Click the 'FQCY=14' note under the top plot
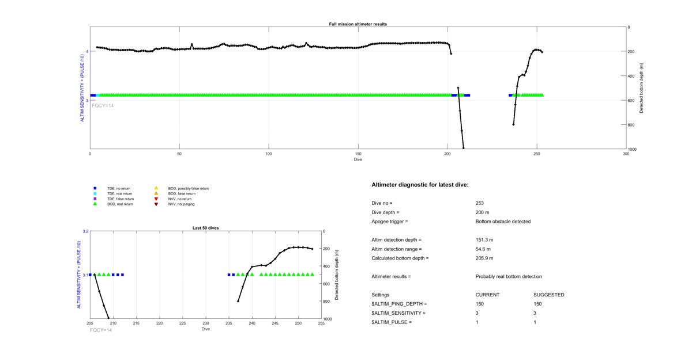Viewport: 692px width, 358px height. (x=103, y=105)
